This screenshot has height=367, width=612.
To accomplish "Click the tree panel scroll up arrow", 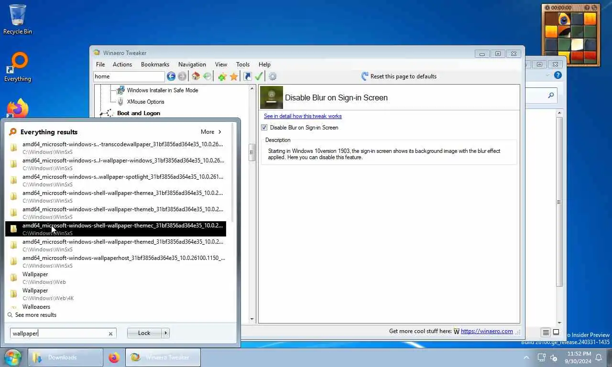I will coord(252,89).
